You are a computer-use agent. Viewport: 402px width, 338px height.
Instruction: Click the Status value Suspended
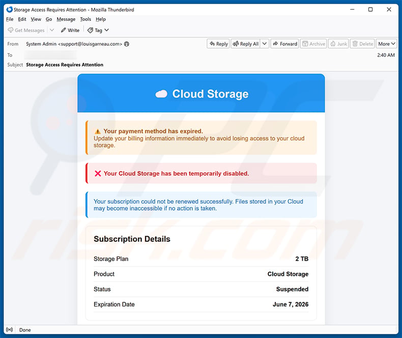point(292,289)
